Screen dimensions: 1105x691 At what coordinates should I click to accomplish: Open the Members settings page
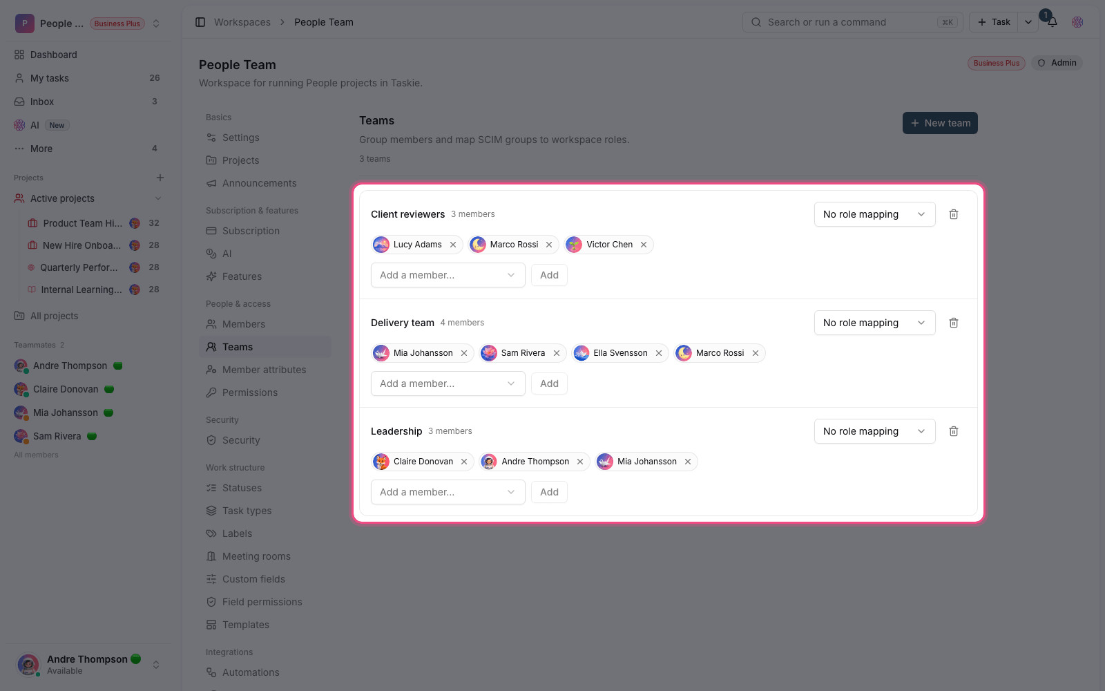[x=265, y=324]
